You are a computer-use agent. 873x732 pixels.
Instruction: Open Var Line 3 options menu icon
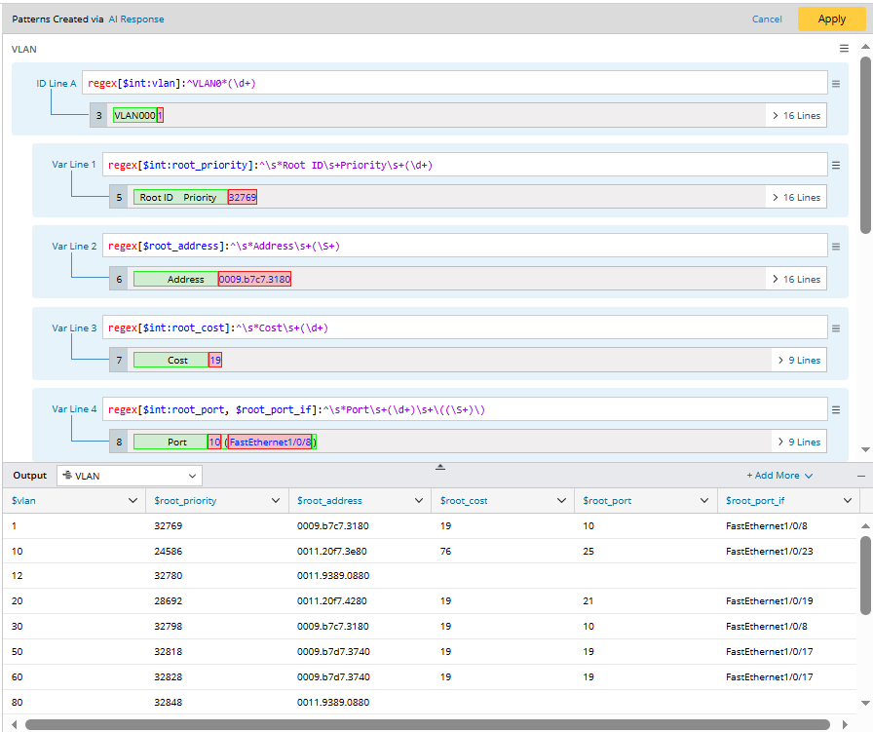[x=836, y=327]
